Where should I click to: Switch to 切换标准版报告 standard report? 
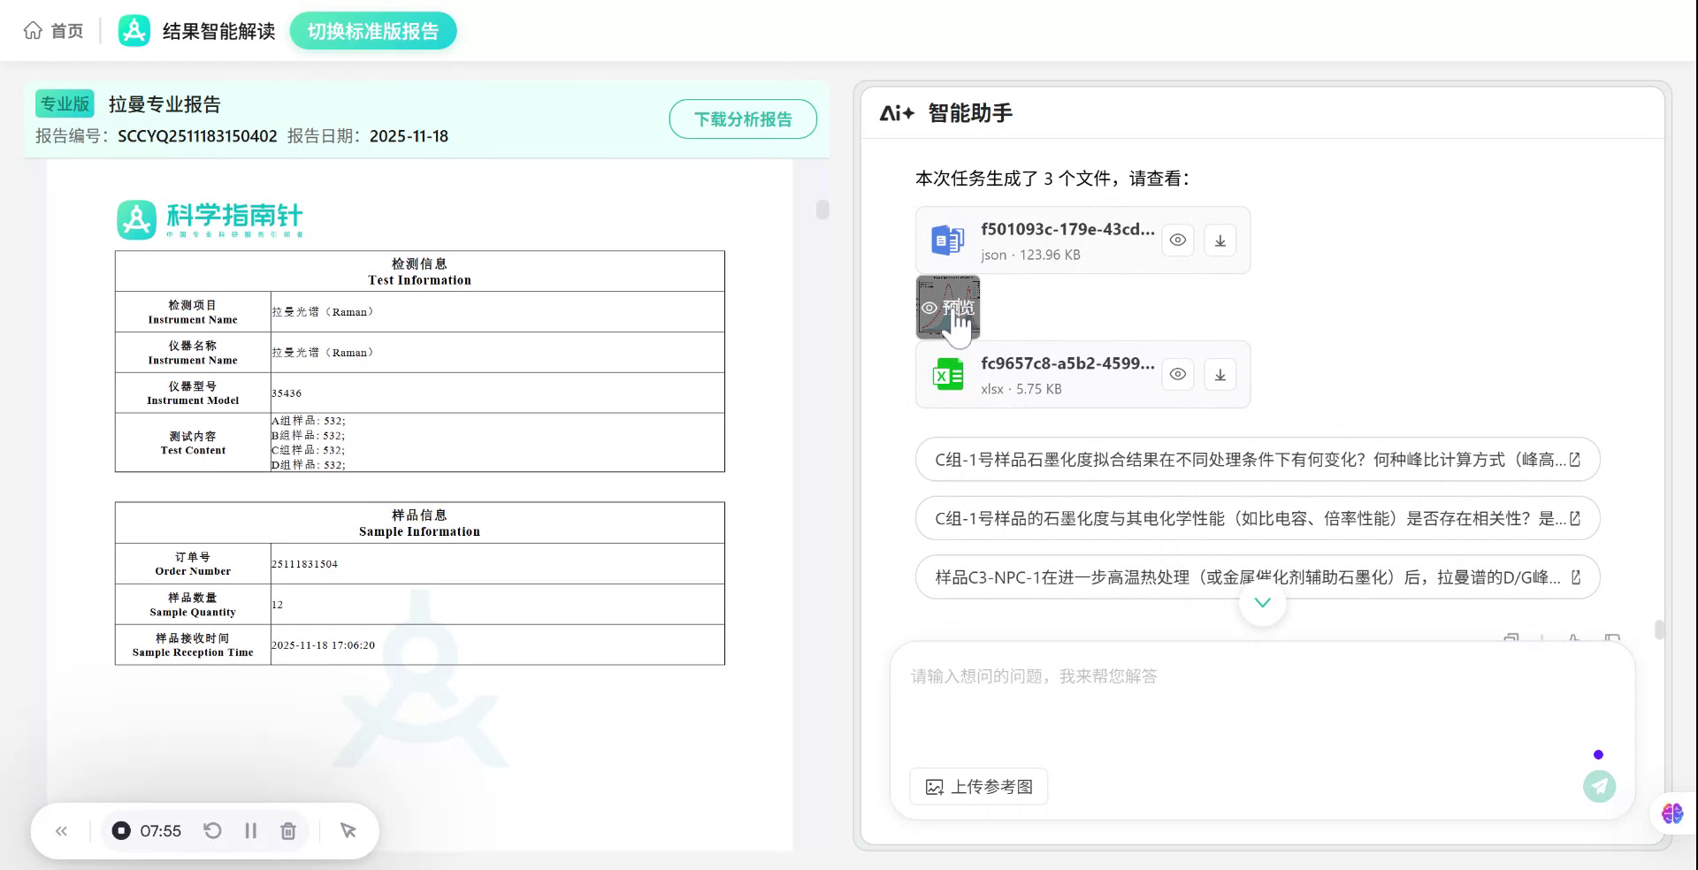click(x=372, y=30)
